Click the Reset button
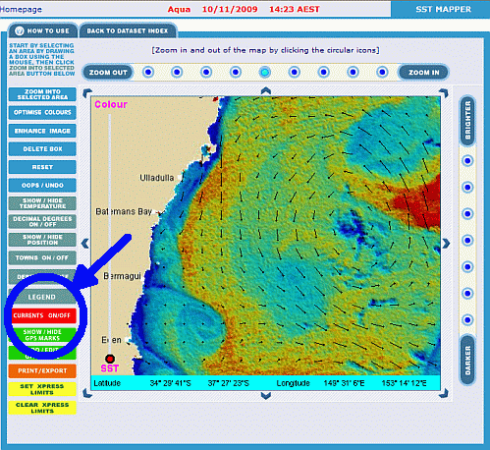This screenshot has height=450, width=490. tap(42, 167)
